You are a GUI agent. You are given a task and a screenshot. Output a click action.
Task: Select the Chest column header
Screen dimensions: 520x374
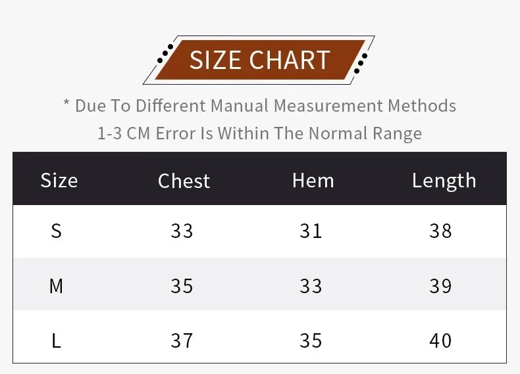[x=184, y=181]
